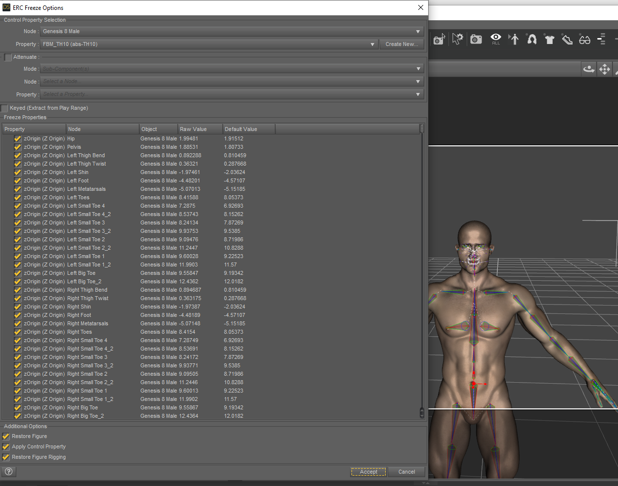Open the Genesis 8 Male node dropdown
618x486 pixels.
click(x=231, y=32)
